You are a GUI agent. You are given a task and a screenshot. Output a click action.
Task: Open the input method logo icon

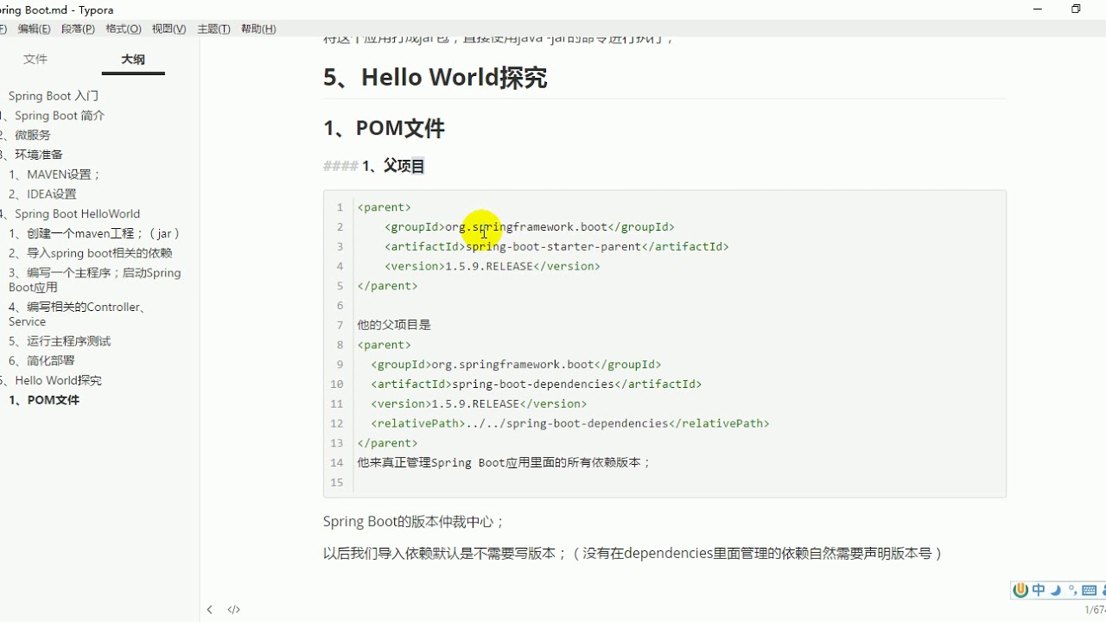(x=1020, y=590)
